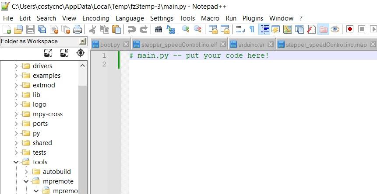
Task: Zoom in with the magnifier plus icon
Action: 186,29
